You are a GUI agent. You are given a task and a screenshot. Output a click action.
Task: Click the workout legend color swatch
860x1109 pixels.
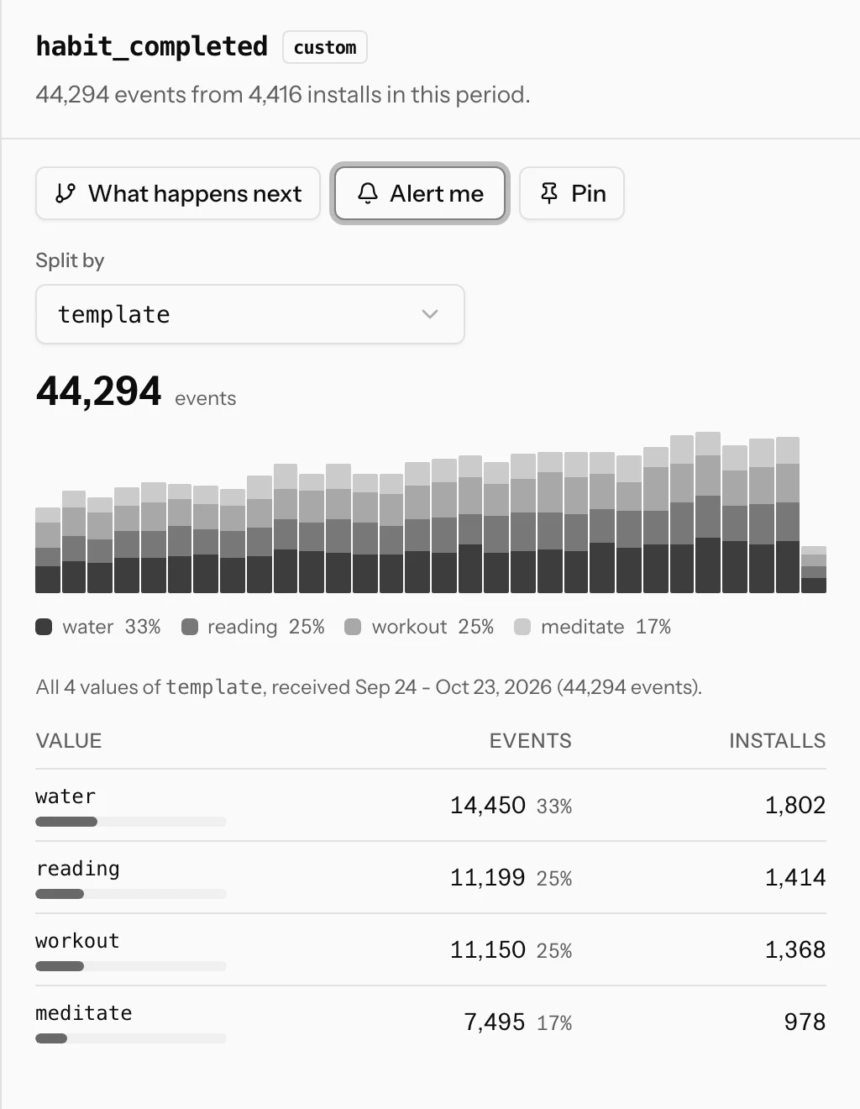pos(353,627)
